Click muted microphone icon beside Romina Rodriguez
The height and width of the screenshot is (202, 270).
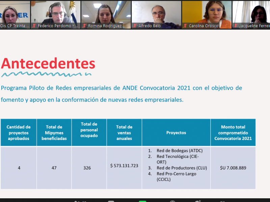tap(84, 26)
